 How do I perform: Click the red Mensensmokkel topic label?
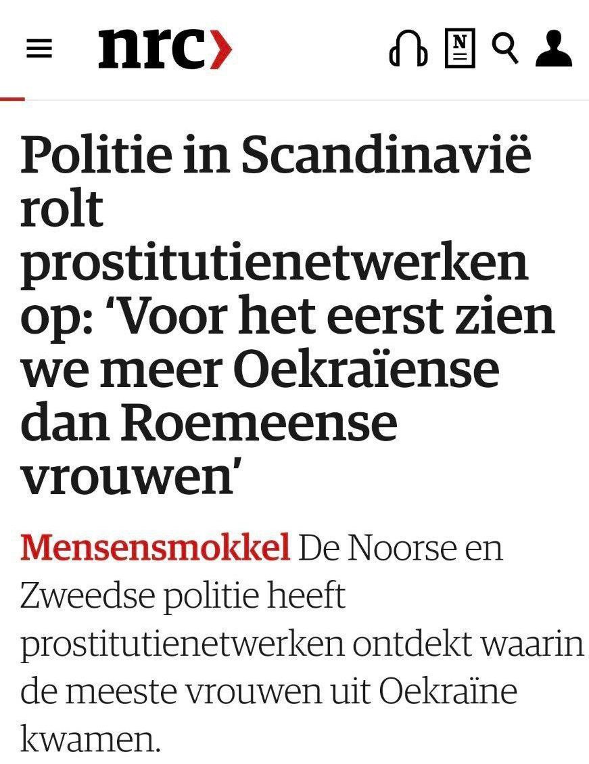[156, 547]
